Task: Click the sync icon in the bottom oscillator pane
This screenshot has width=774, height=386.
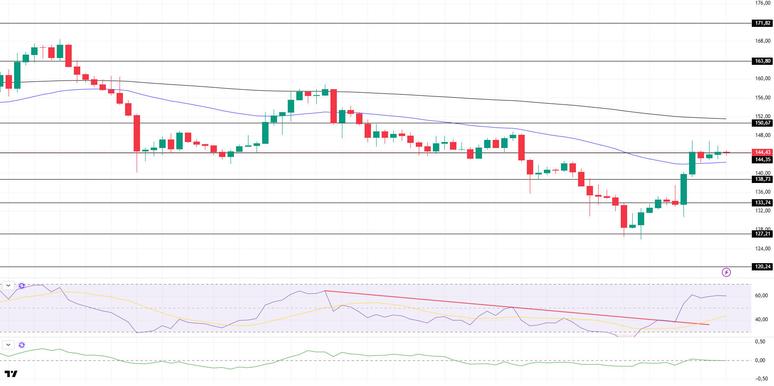Action: click(x=22, y=345)
